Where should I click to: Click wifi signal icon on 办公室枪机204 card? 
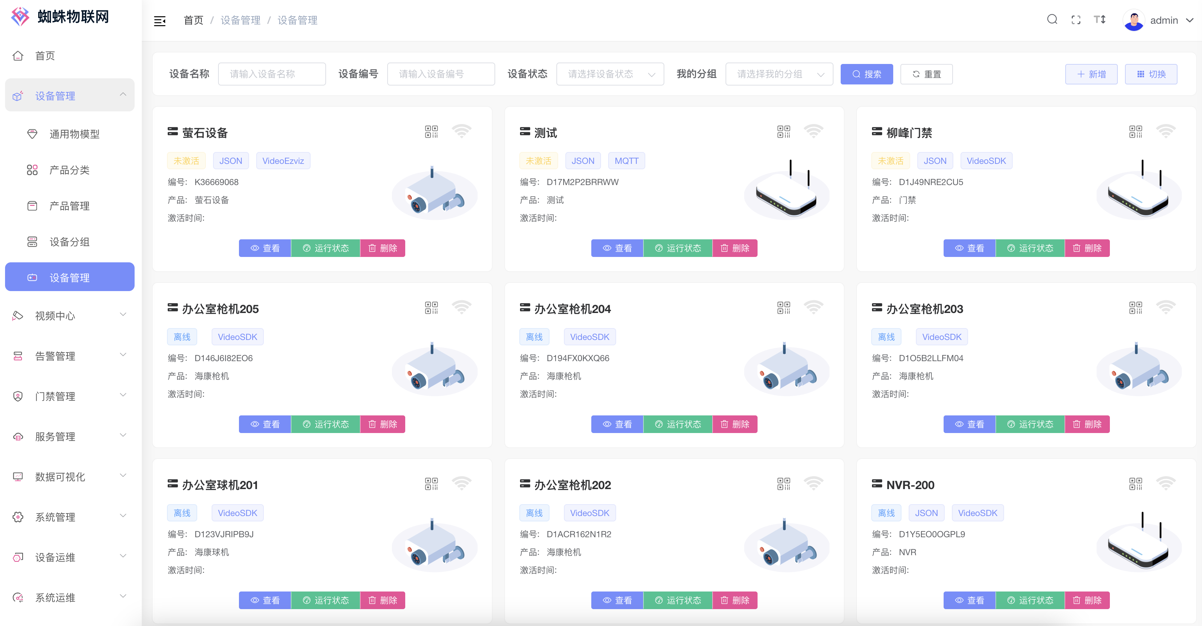(814, 307)
